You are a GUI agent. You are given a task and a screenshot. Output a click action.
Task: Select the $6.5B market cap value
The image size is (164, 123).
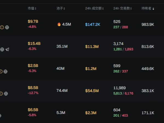(x=33, y=110)
